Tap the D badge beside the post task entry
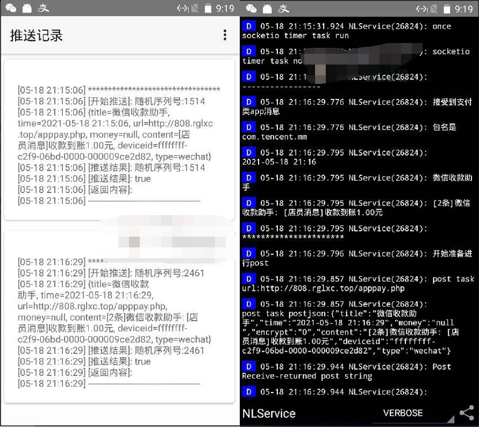This screenshot has height=427, width=479. coord(249,279)
